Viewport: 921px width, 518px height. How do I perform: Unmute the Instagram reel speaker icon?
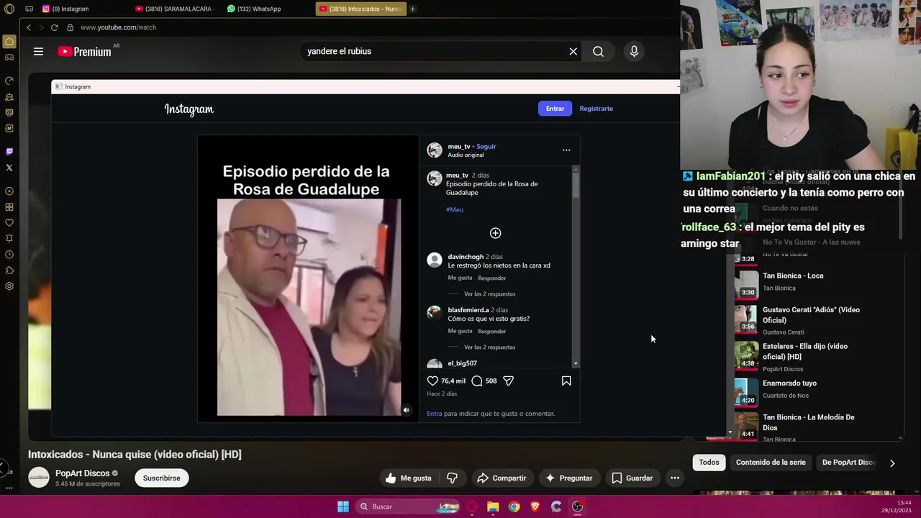pyautogui.click(x=406, y=410)
